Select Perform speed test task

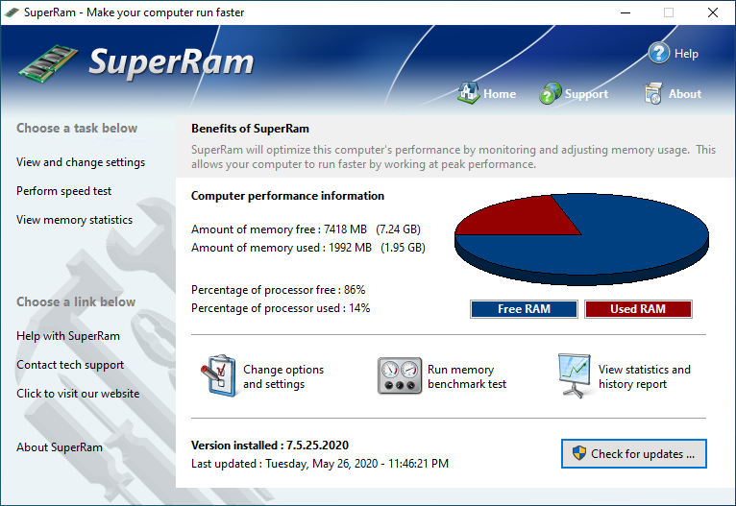[63, 191]
